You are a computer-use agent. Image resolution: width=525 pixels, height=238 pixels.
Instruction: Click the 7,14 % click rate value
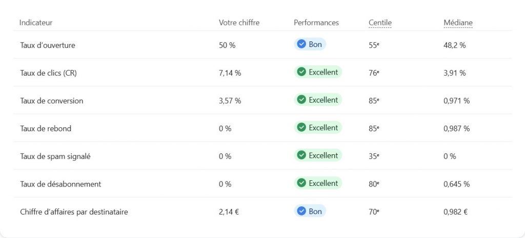tap(230, 73)
